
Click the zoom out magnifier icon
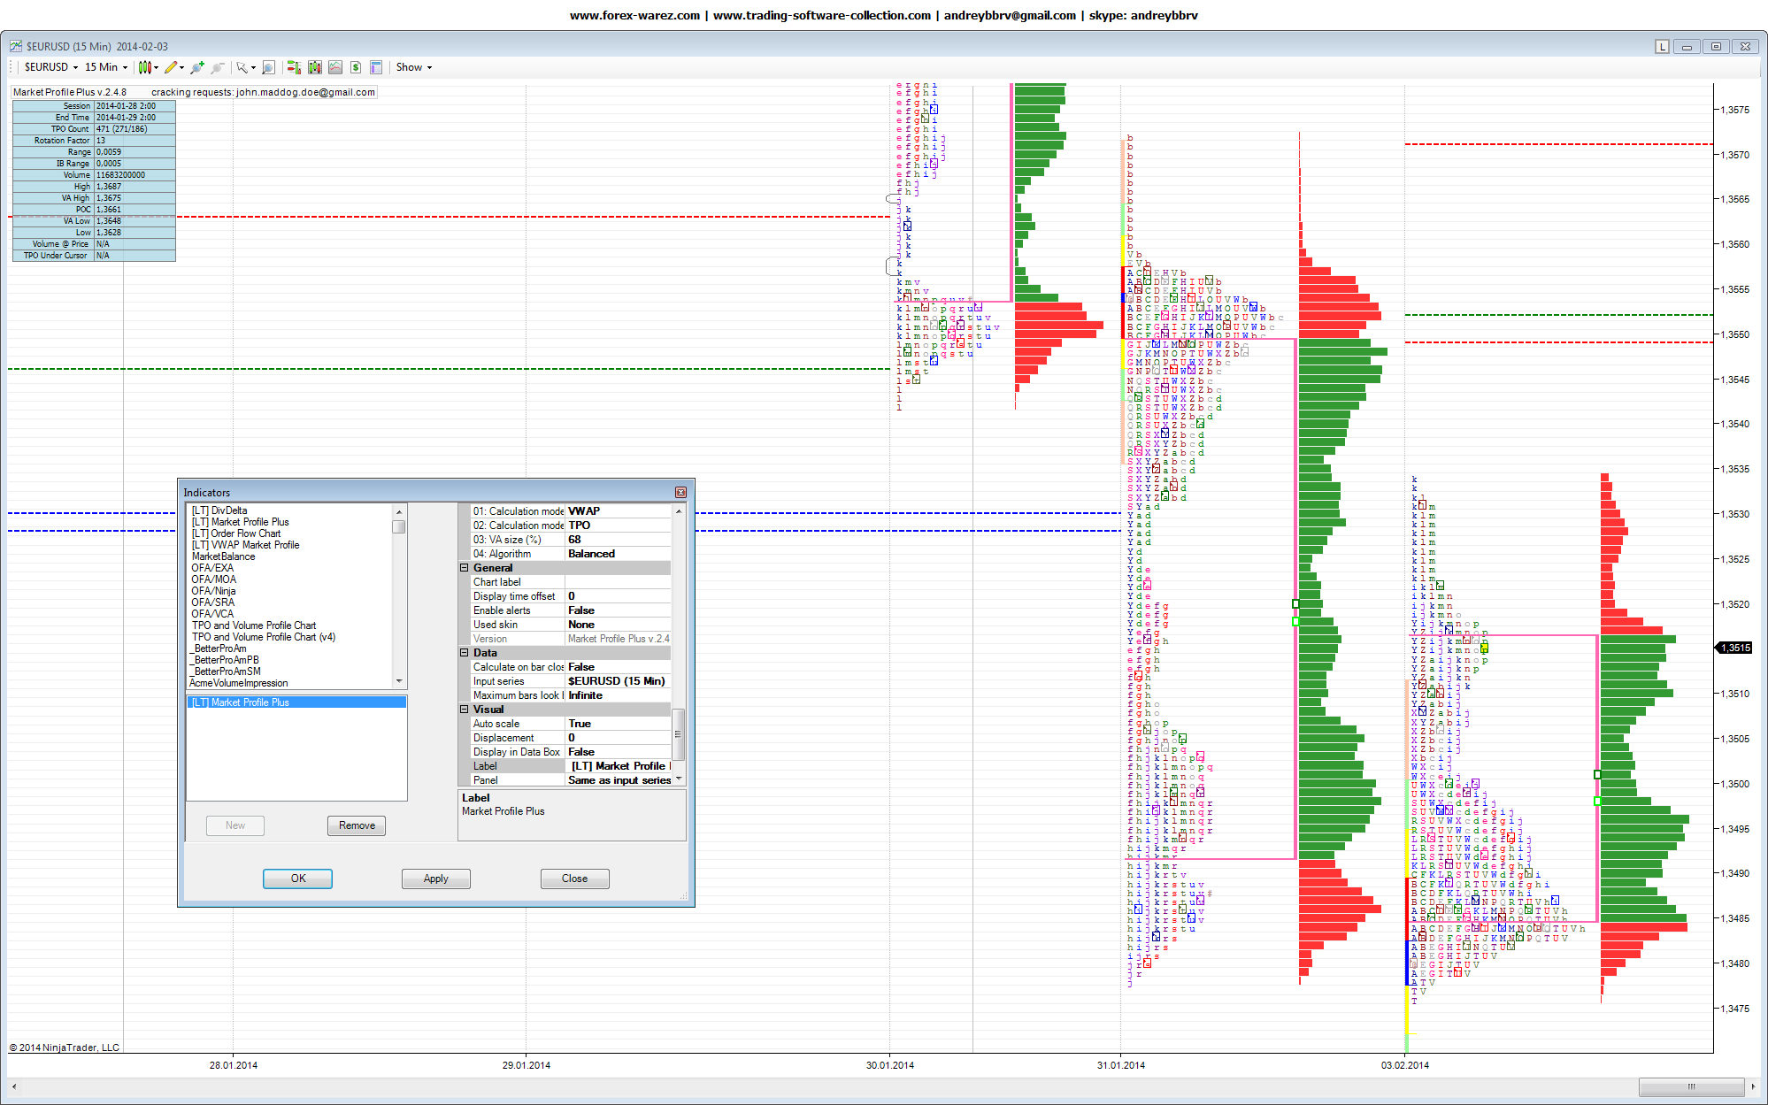pos(217,67)
